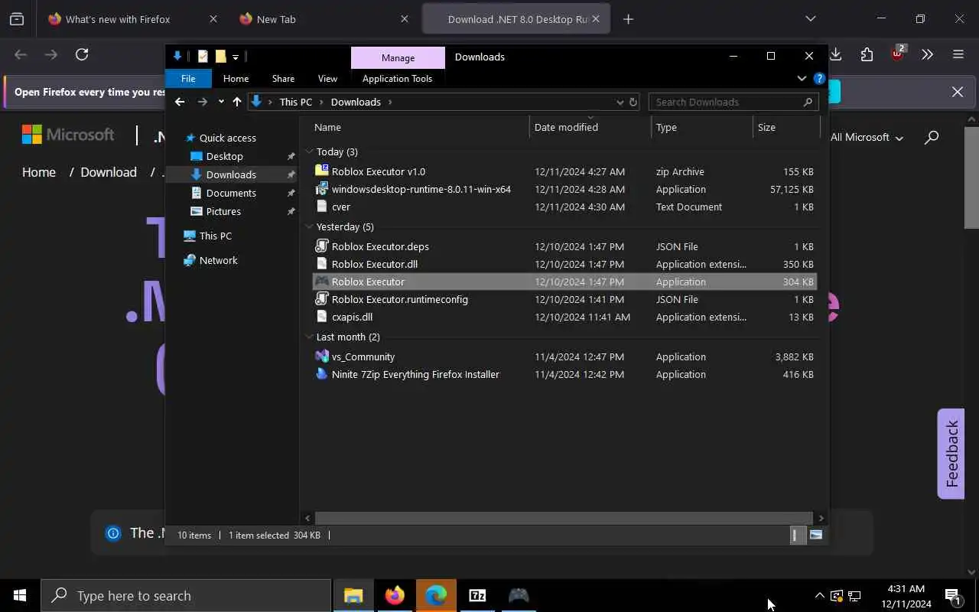Sort files by Size column
Screen dimensions: 979x612
[x=785, y=127]
